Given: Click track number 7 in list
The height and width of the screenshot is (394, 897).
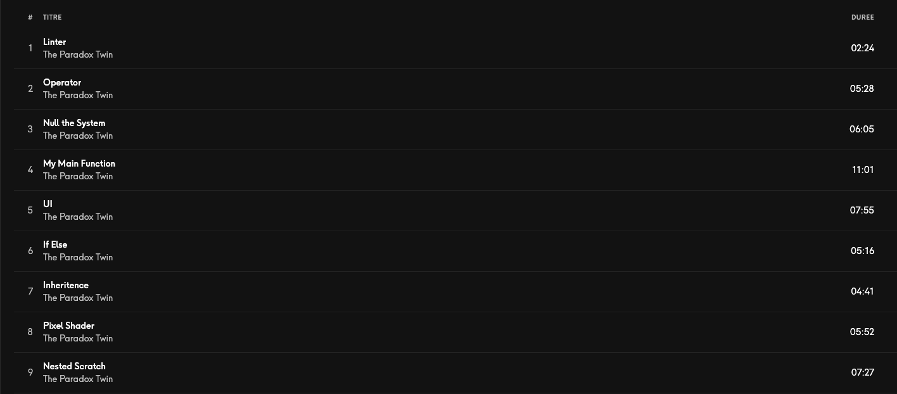Looking at the screenshot, I should click(30, 291).
